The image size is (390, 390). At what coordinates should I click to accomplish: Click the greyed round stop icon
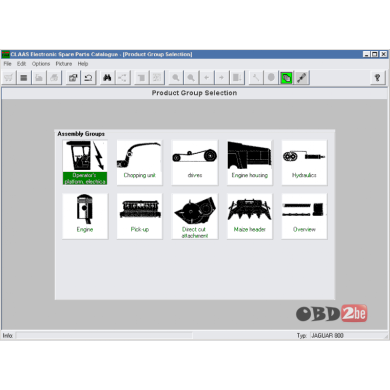click(271, 78)
